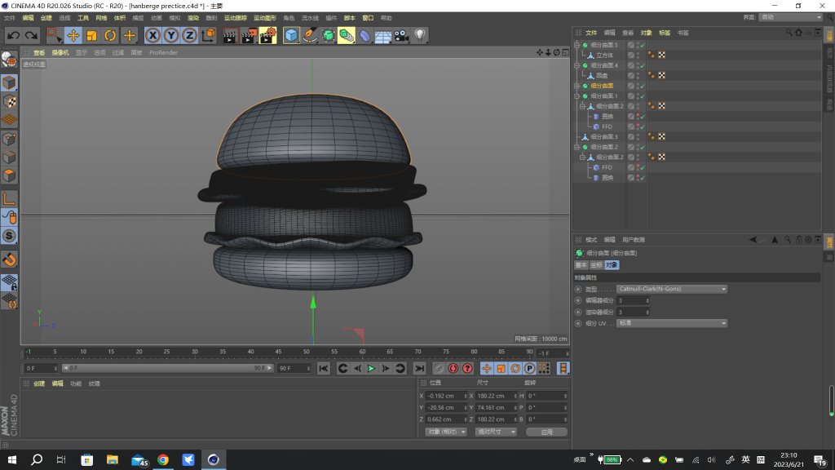Click frame 60 on the timeline ruler
This screenshot has height=470, width=835.
click(x=362, y=352)
